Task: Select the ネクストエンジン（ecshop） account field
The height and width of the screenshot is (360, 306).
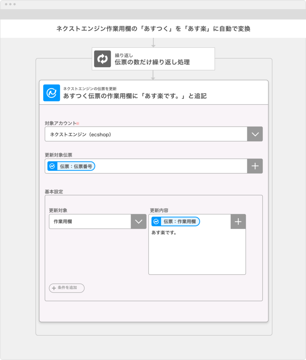Action: click(146, 134)
